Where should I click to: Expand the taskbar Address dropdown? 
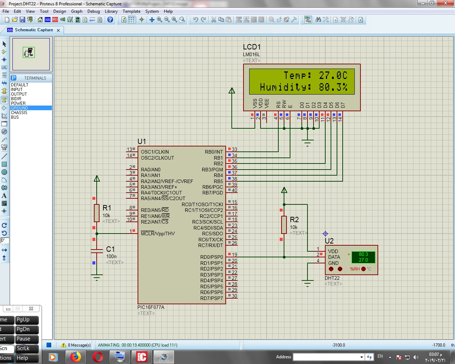point(362,357)
